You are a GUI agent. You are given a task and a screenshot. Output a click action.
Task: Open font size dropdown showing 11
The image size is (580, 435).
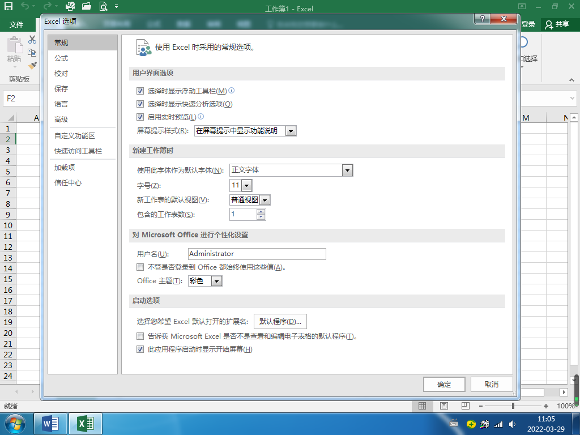[247, 185]
